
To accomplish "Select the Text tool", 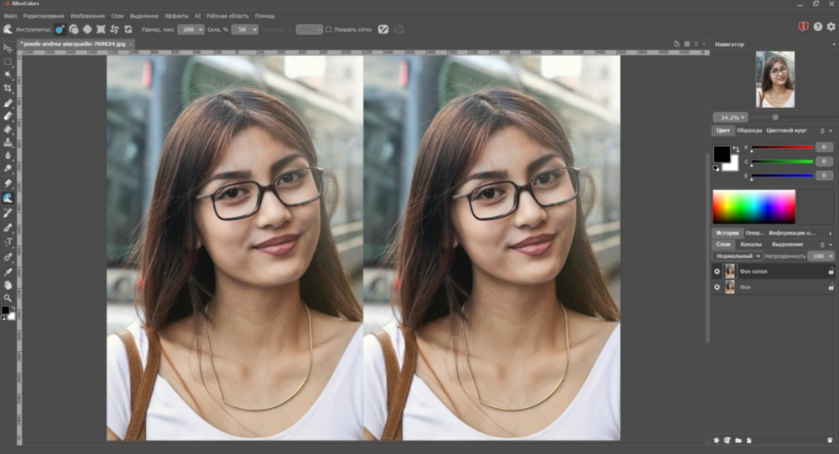I will [8, 242].
